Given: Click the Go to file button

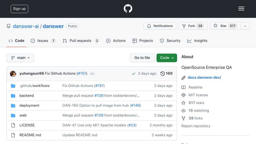Looking at the screenshot, I should [142, 58].
